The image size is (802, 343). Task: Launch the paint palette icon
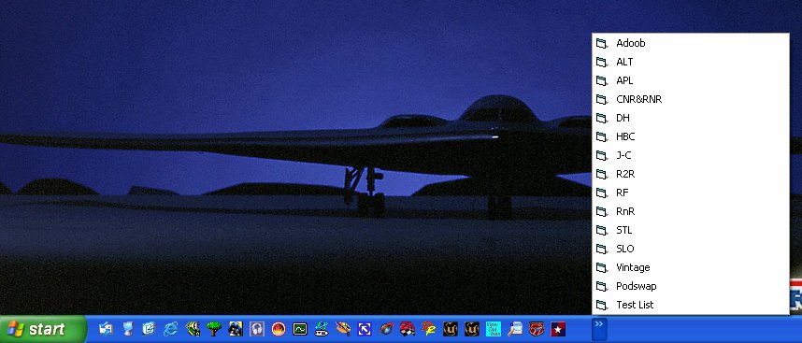[343, 328]
